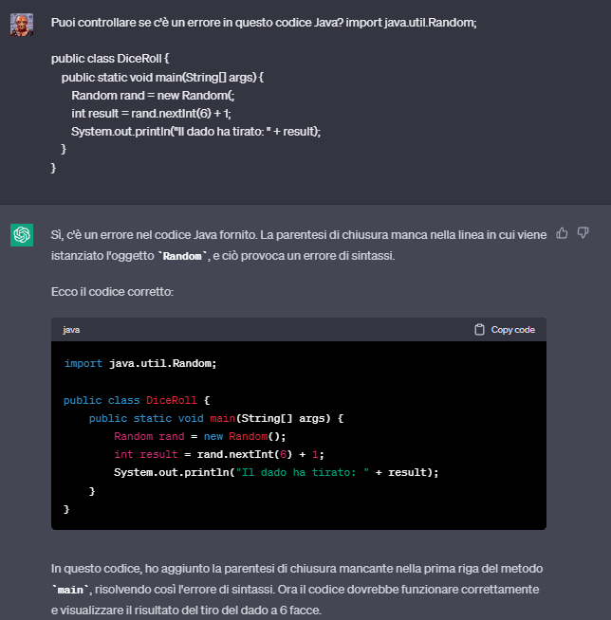Click the user avatar beside the question
This screenshot has width=611, height=620.
22,24
